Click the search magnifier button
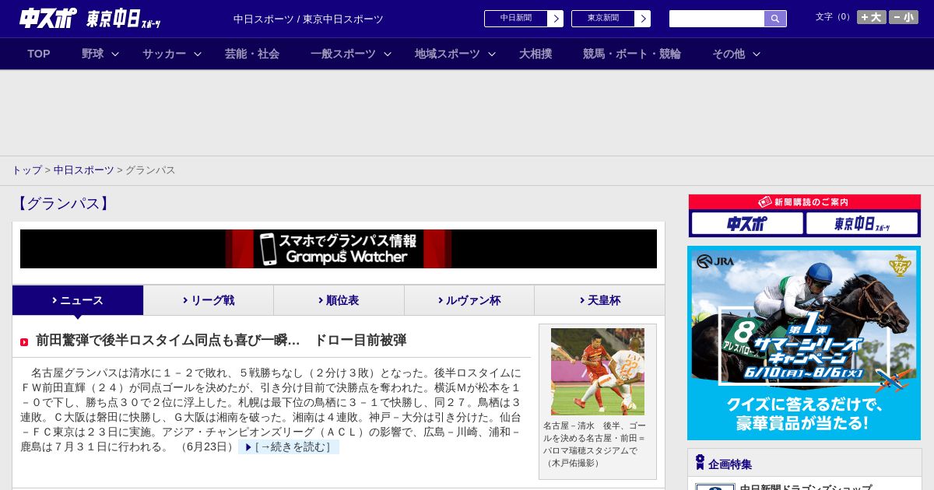934x490 pixels. (775, 19)
